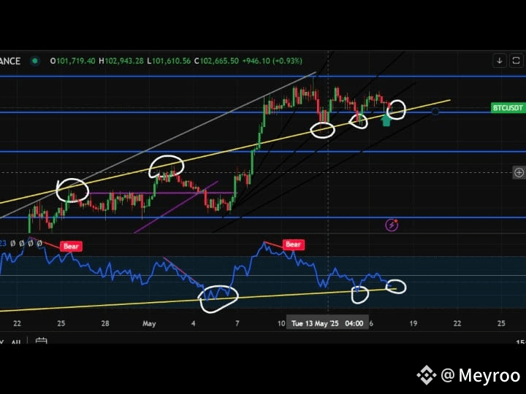
Task: Select the All time range button
Action: coord(16,342)
